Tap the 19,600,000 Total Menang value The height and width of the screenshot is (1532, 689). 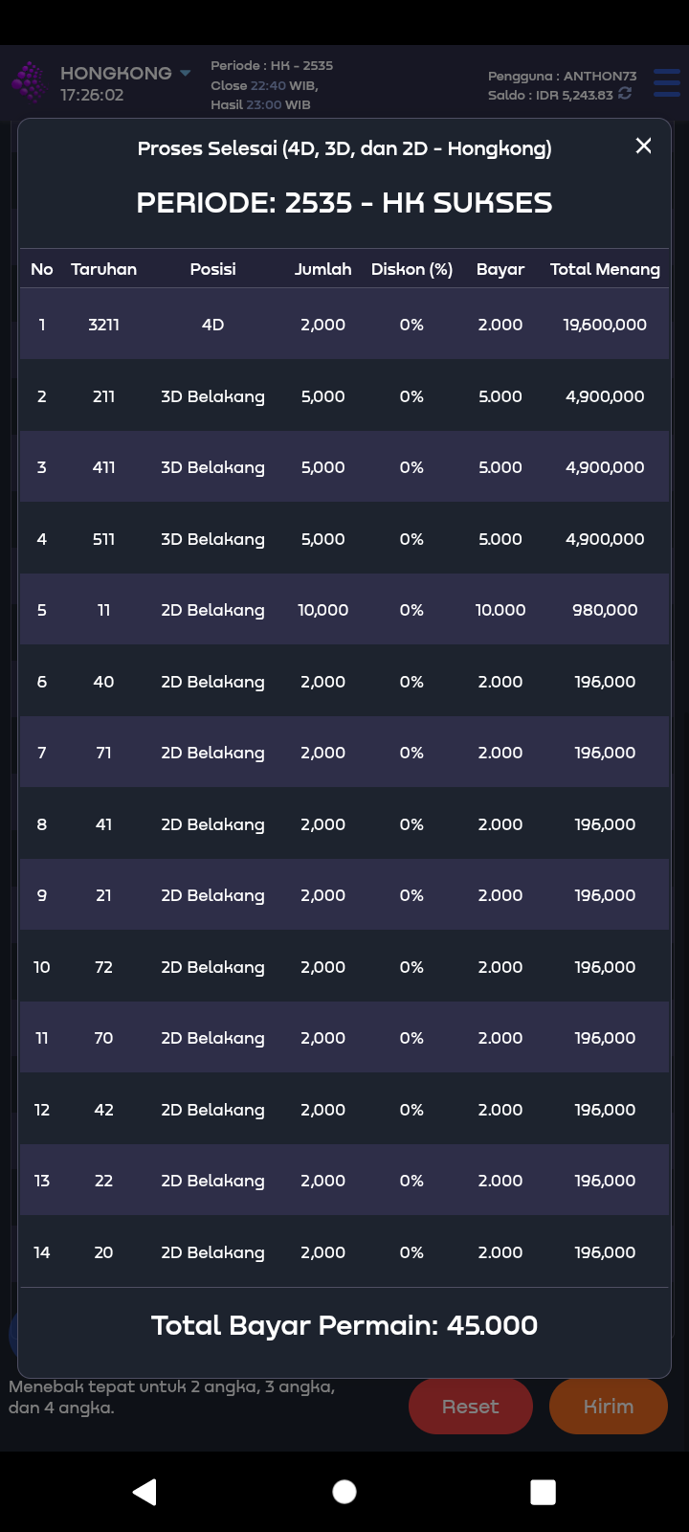605,325
